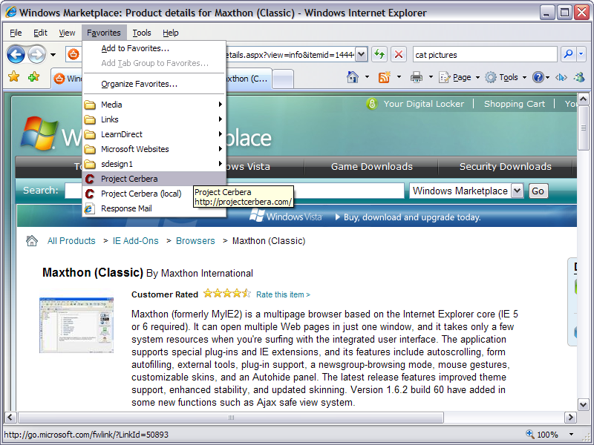Click the Print toolbar icon
This screenshot has width=594, height=445.
417,77
